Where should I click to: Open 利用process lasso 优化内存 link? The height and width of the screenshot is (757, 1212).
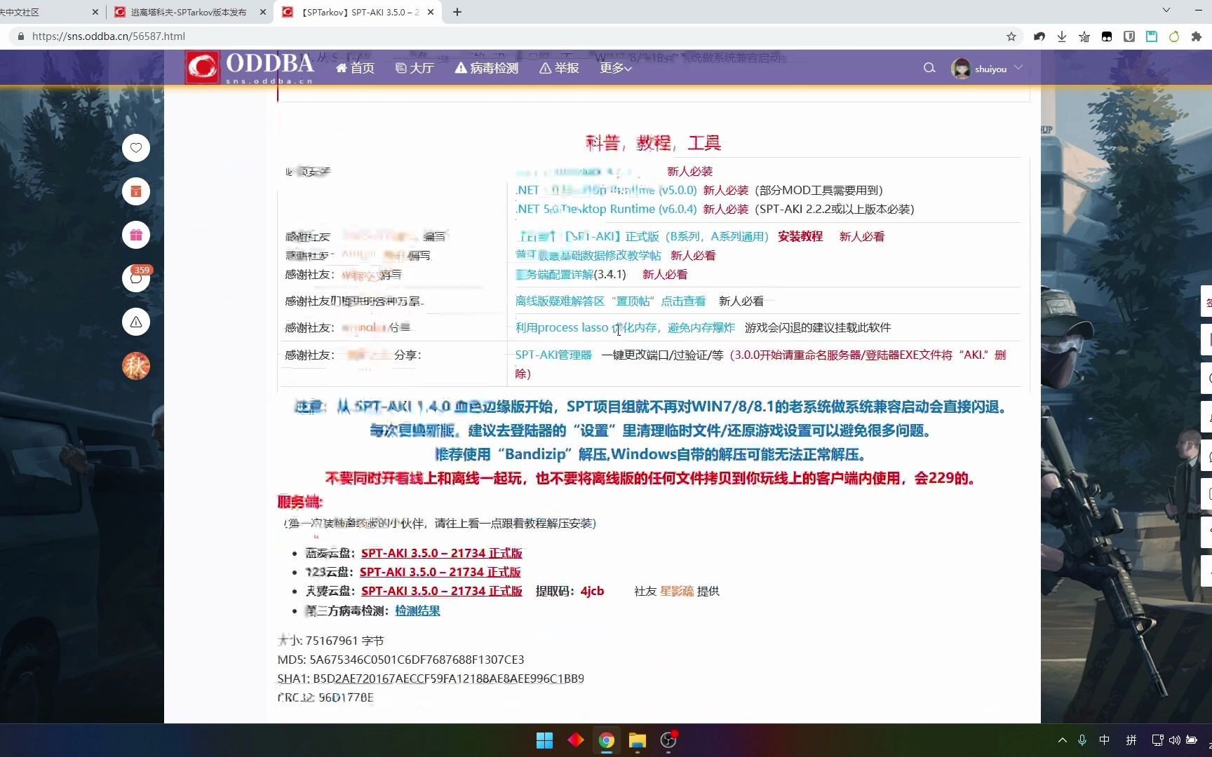coord(625,327)
